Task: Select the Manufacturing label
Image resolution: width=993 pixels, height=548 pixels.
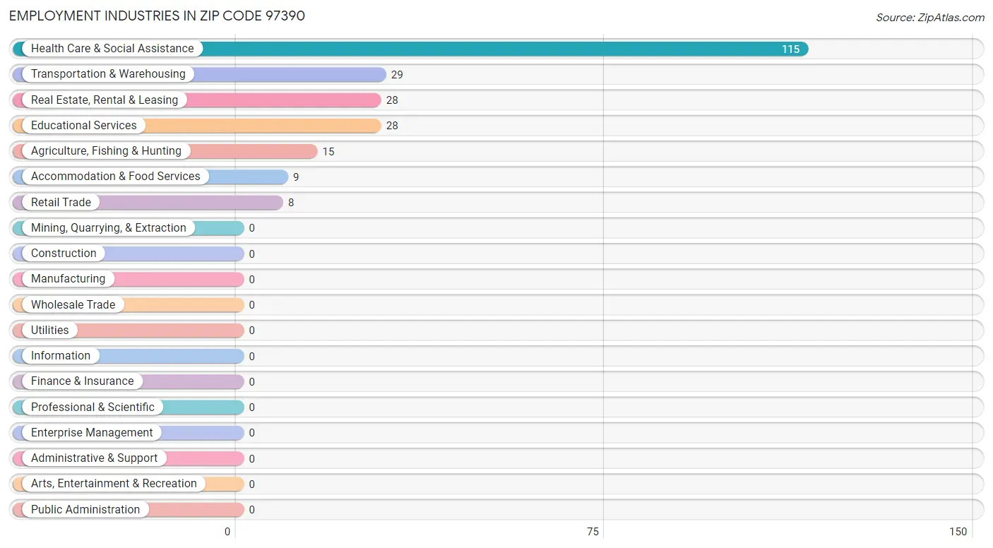Action: tap(68, 279)
